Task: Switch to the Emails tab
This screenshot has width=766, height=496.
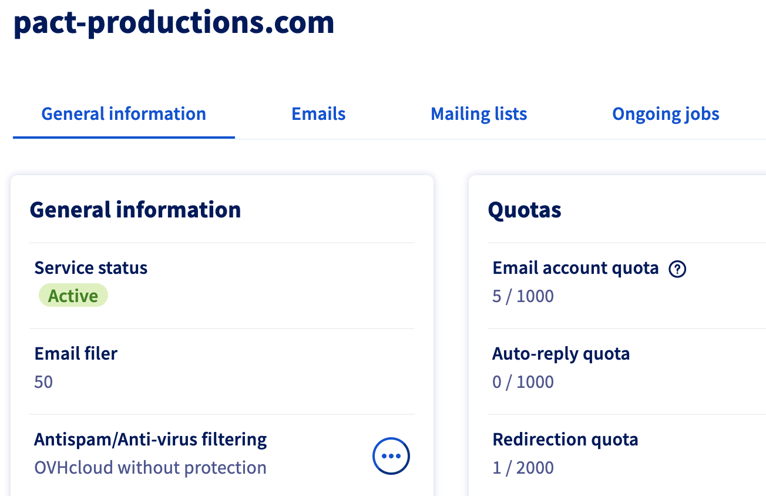Action: pos(318,113)
